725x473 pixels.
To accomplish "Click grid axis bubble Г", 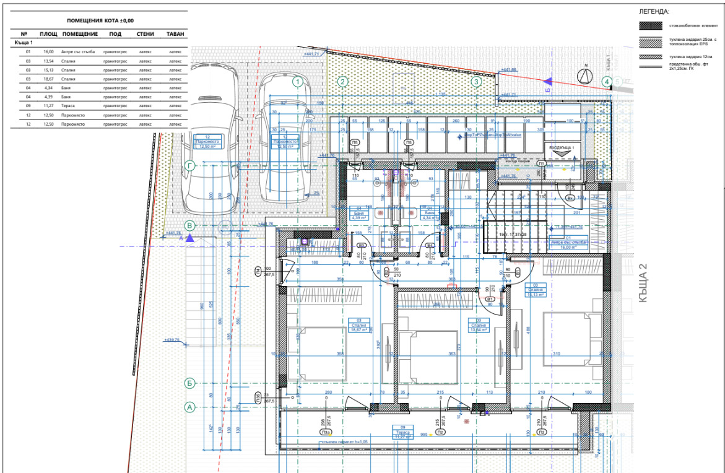I will (x=189, y=165).
